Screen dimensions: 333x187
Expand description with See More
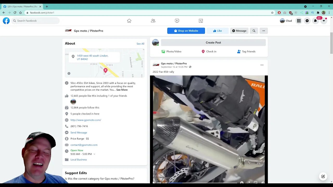(x=122, y=90)
